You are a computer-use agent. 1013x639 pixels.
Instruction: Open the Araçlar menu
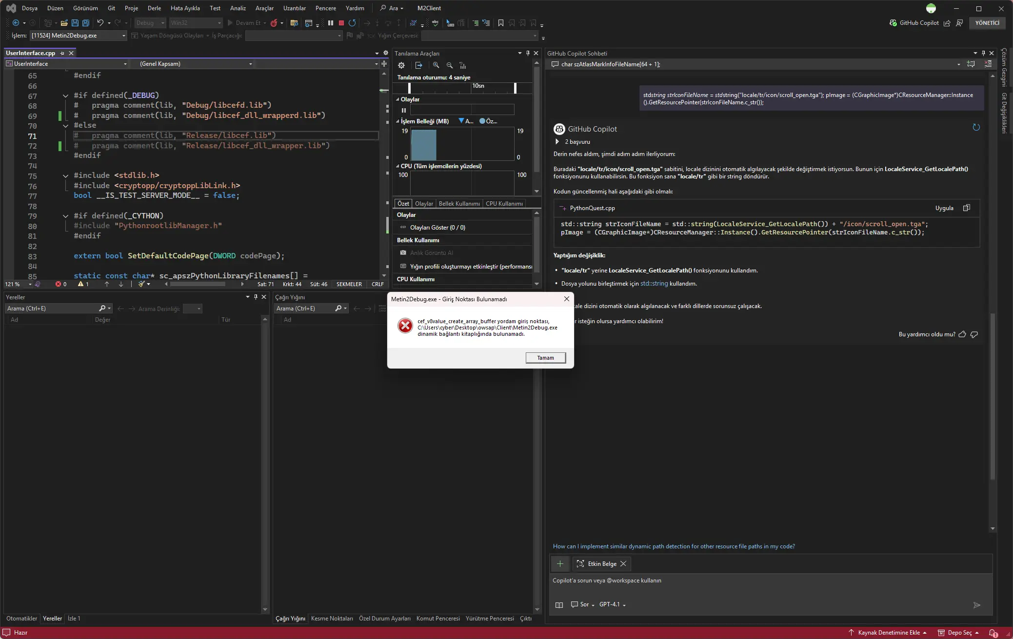click(x=264, y=8)
